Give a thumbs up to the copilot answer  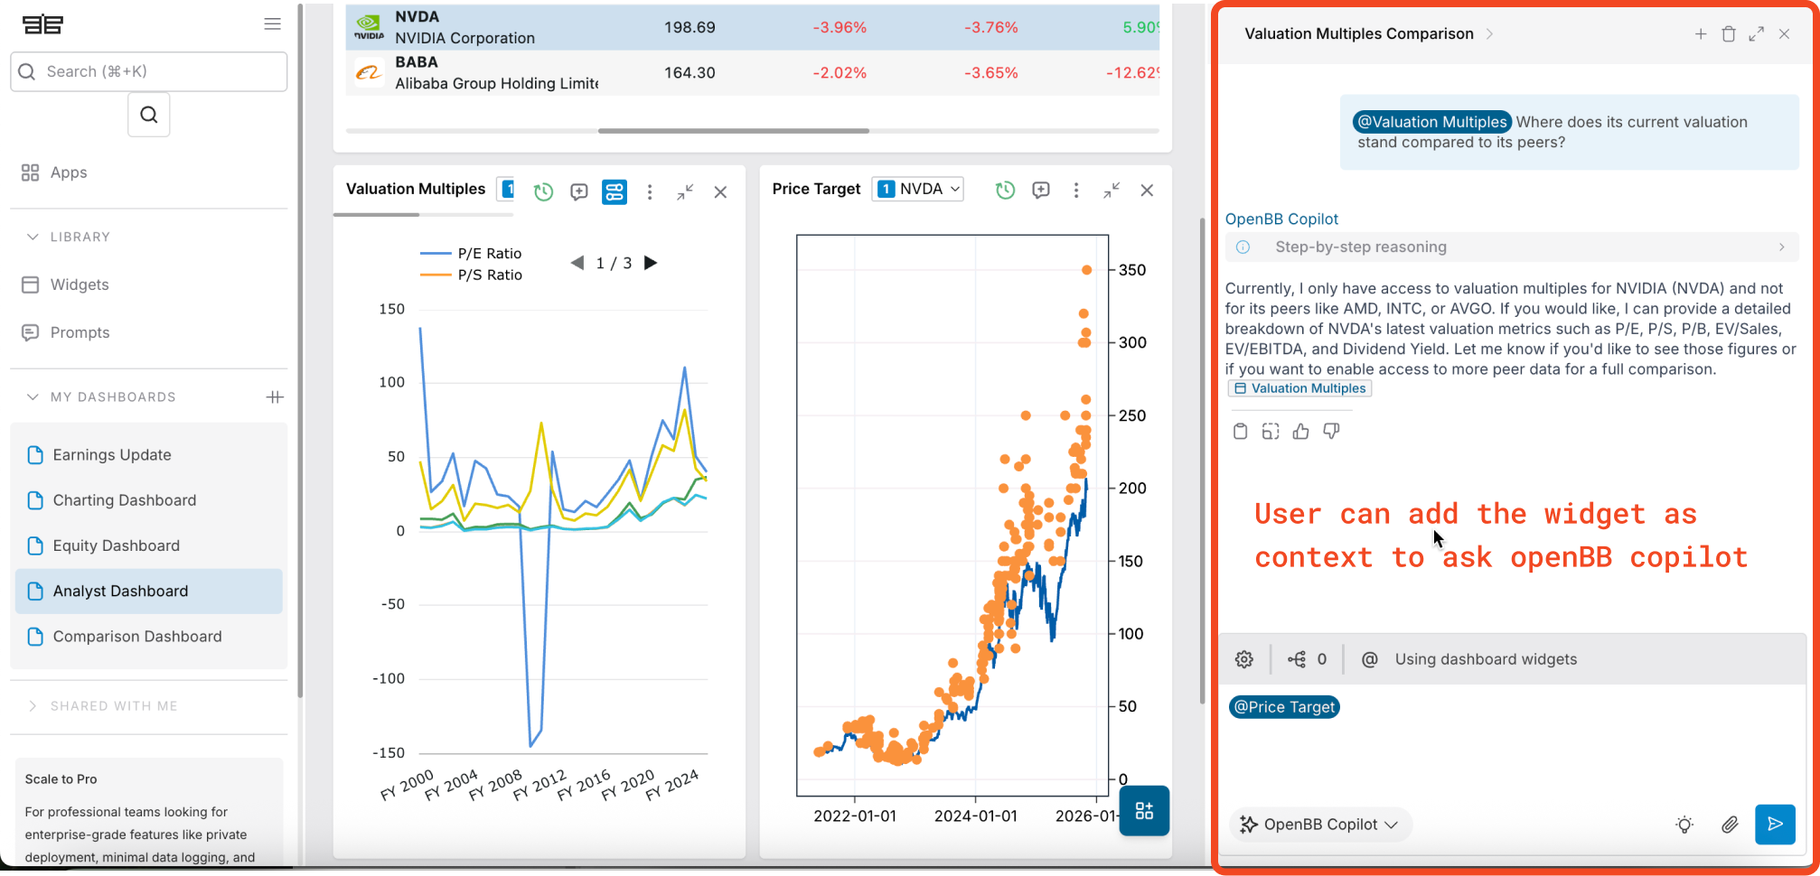pos(1300,431)
